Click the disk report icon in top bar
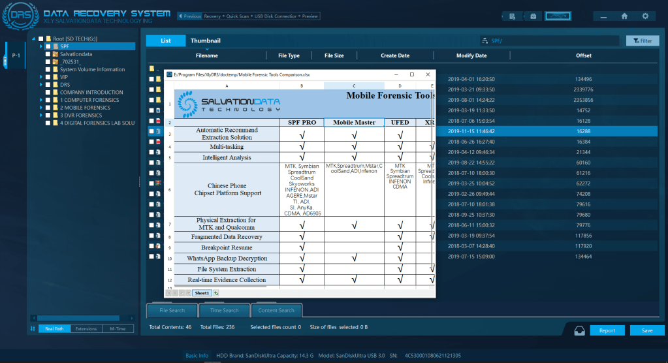 (513, 16)
